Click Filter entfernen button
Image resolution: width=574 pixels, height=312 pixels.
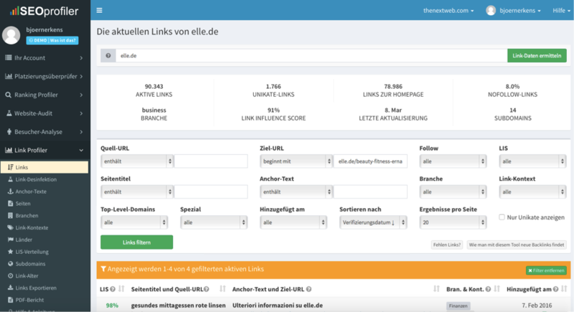[x=546, y=270]
